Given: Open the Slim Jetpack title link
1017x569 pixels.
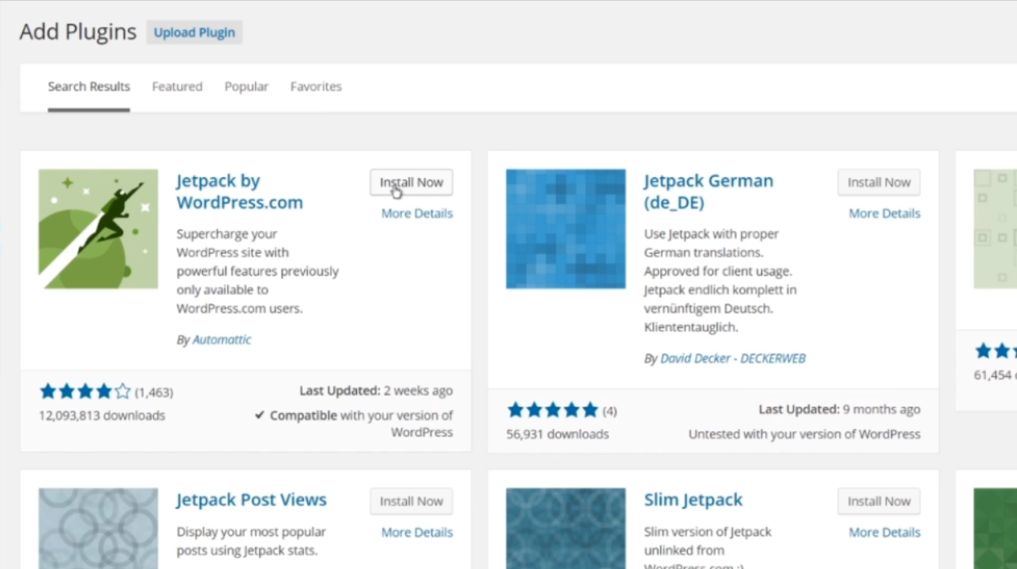Looking at the screenshot, I should coord(693,500).
